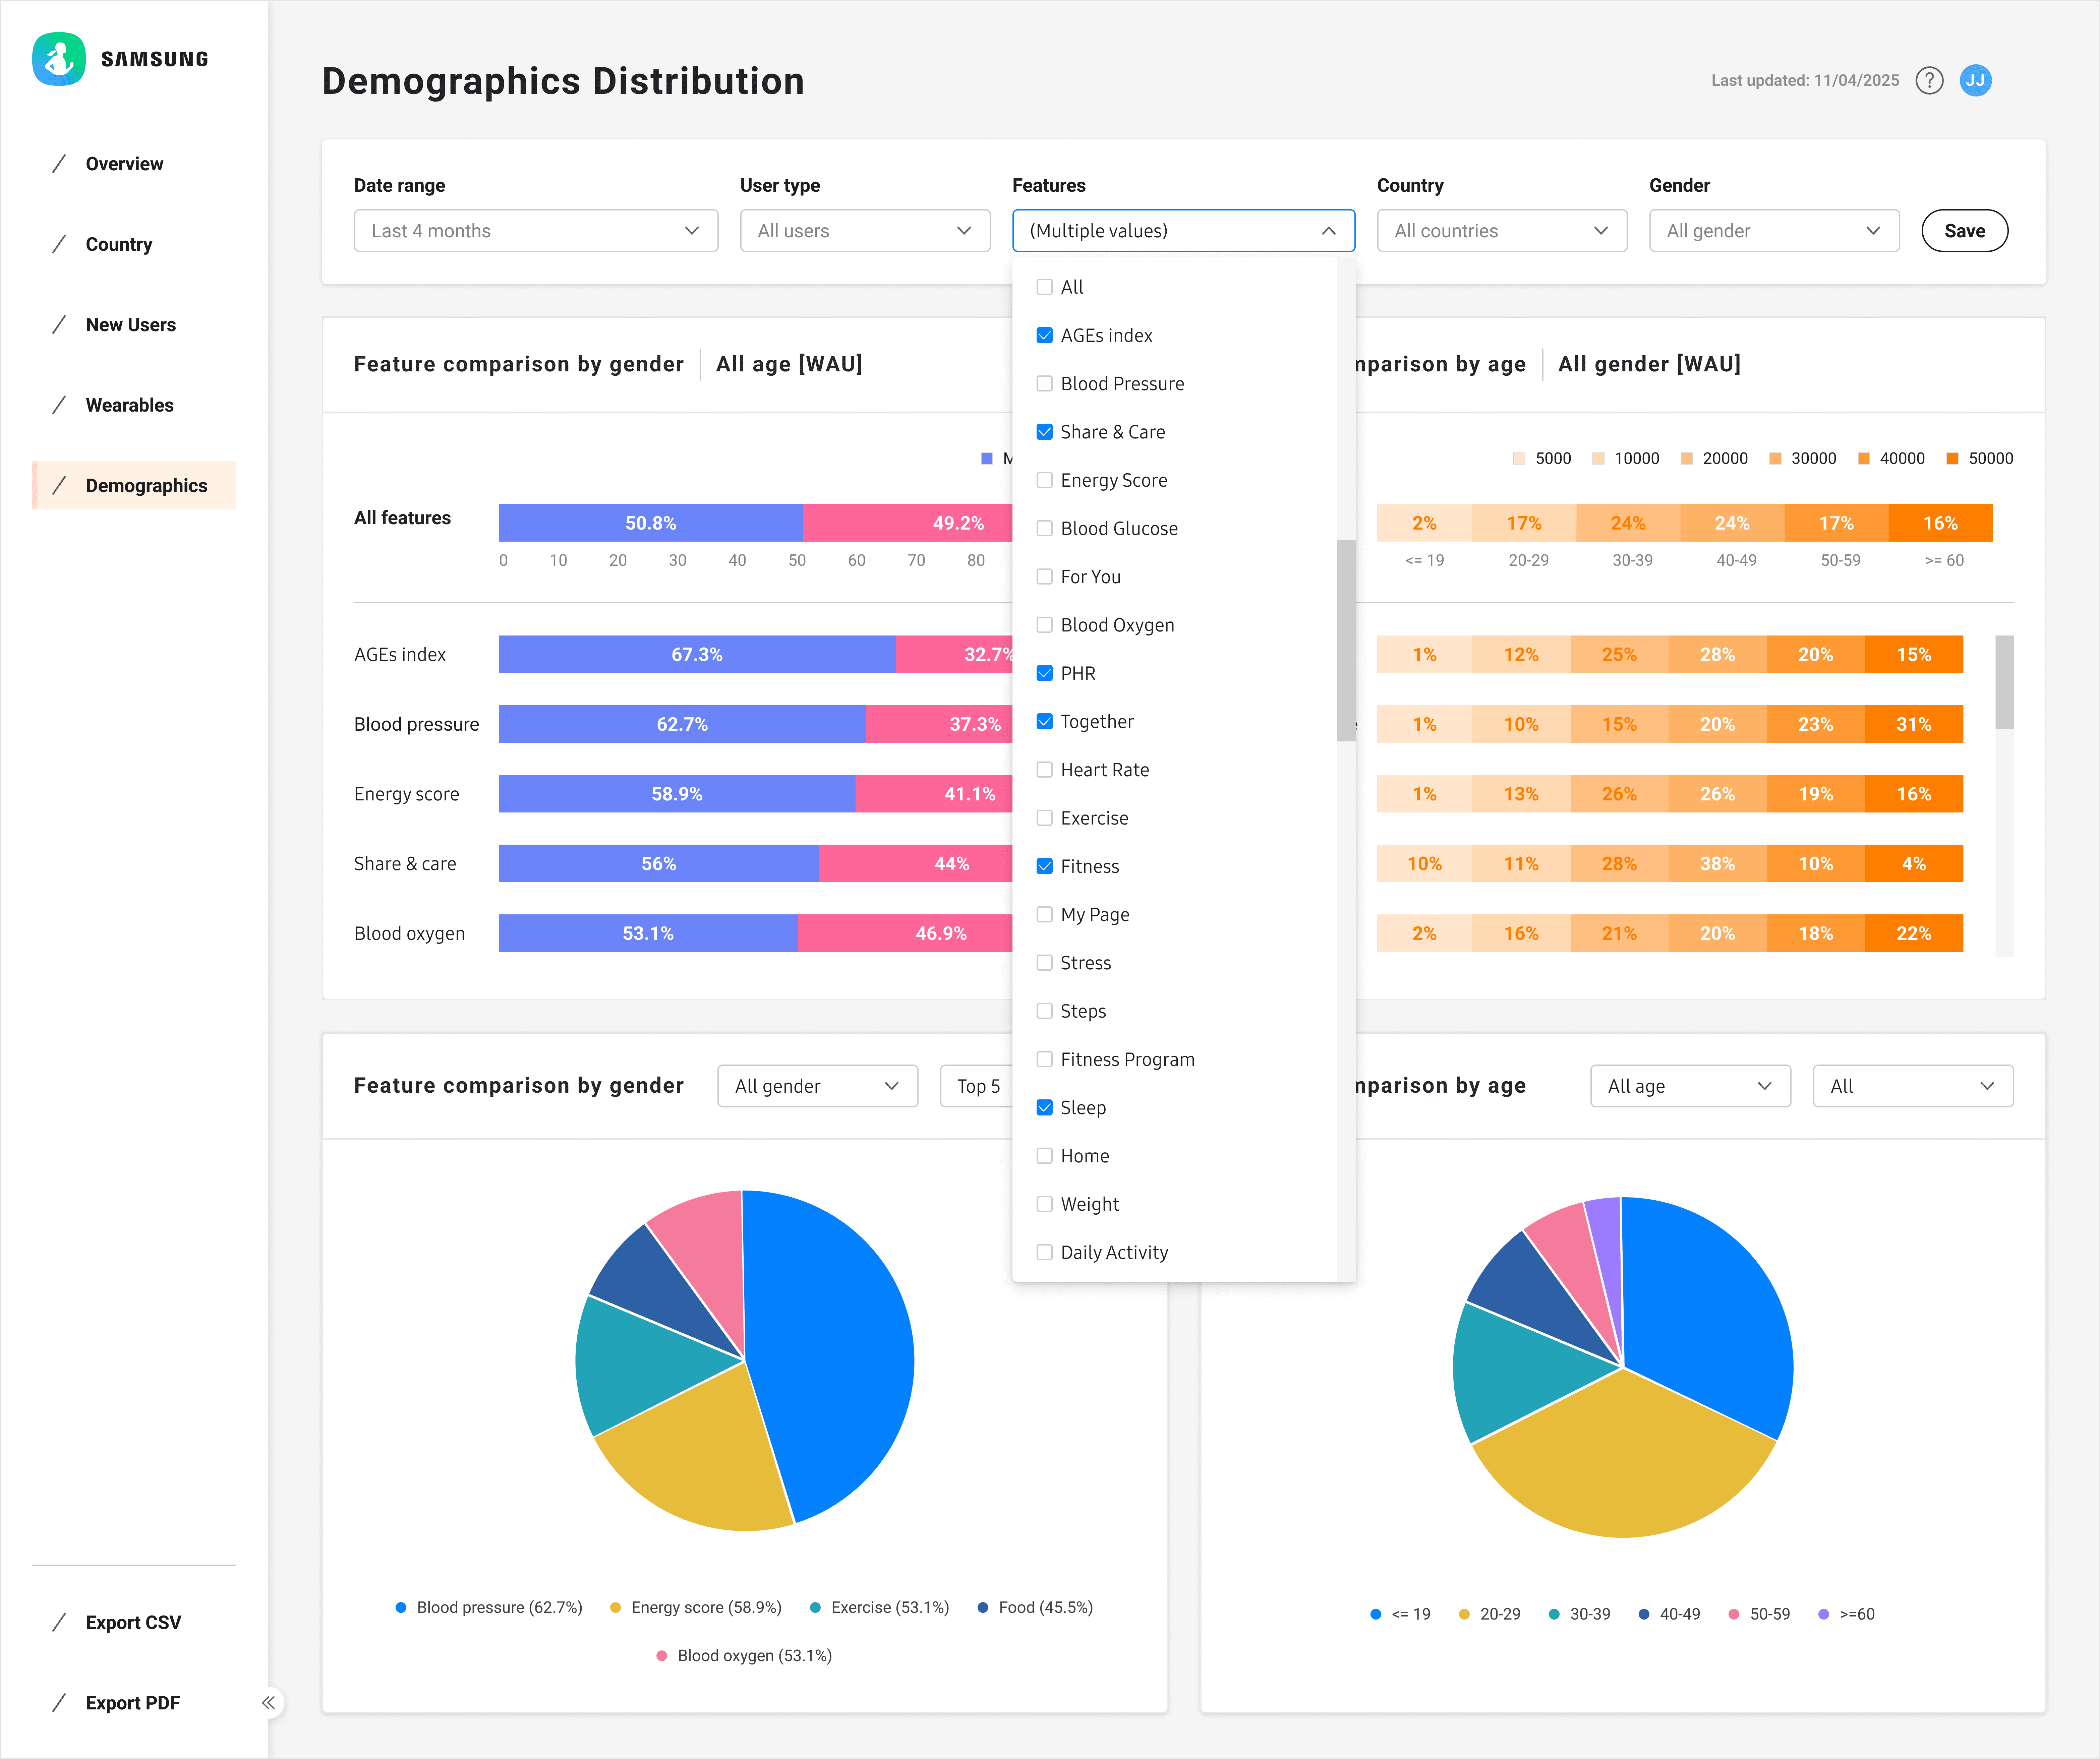Click slash icon beside Export CSV
This screenshot has height=1759, width=2100.
point(59,1622)
